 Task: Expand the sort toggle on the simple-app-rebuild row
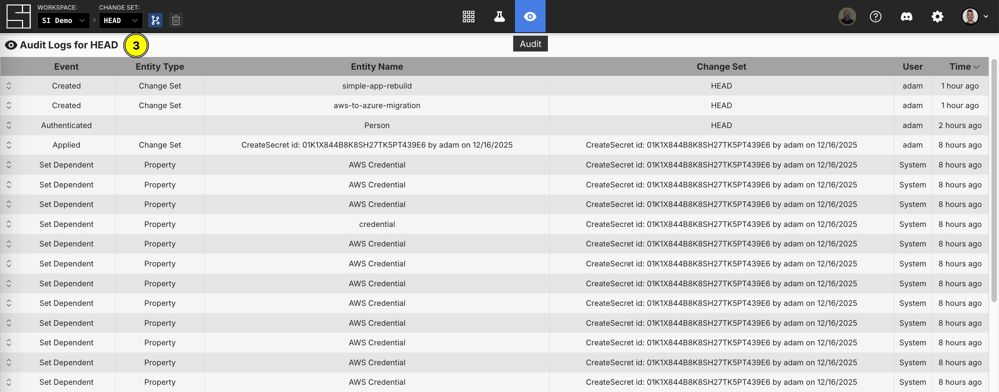click(9, 85)
